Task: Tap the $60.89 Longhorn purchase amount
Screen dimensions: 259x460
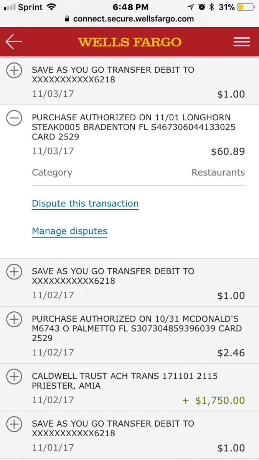Action: (x=228, y=151)
